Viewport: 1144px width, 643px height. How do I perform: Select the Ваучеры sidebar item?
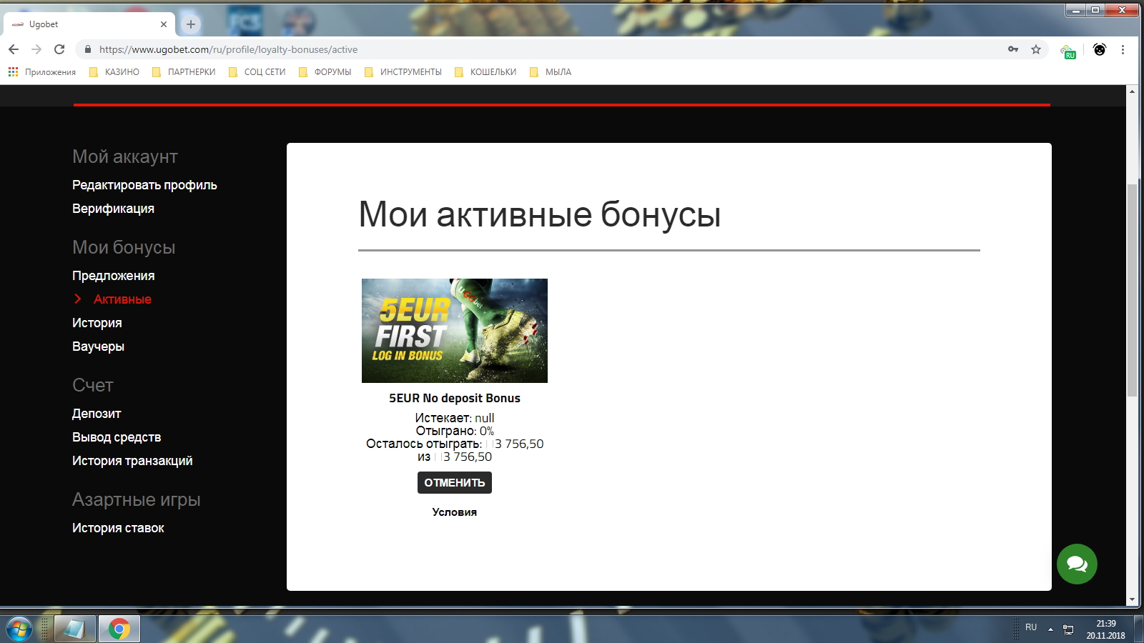point(98,347)
